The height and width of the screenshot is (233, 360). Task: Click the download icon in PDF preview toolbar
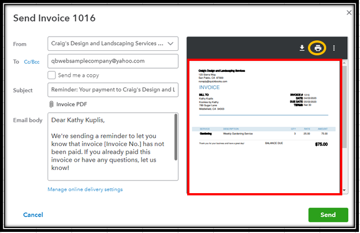pyautogui.click(x=302, y=48)
